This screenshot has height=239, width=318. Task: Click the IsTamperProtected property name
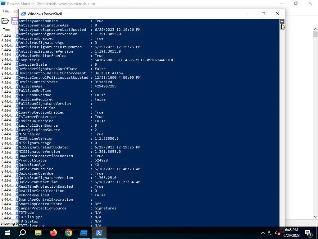37,117
